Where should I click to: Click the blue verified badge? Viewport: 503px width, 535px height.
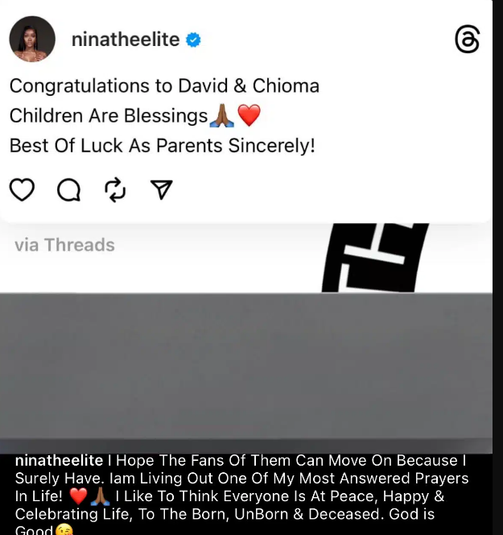point(193,39)
